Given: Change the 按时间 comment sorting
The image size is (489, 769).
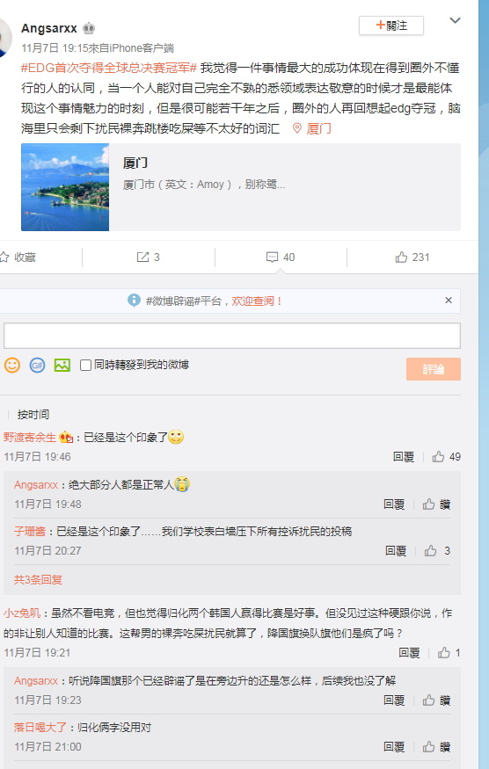Looking at the screenshot, I should click(33, 415).
